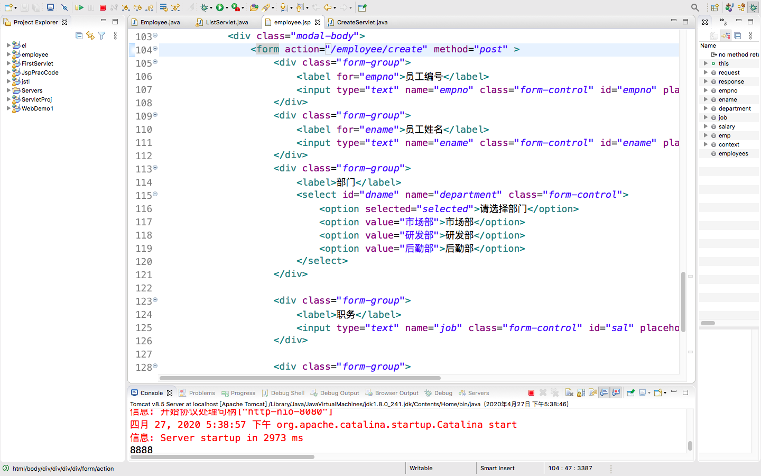Clear the console output
Viewport: 761px width, 476px height.
point(569,393)
